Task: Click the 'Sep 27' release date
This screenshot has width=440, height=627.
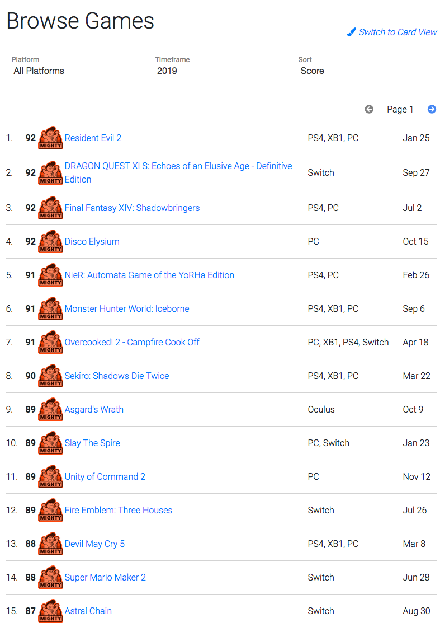Action: click(416, 173)
